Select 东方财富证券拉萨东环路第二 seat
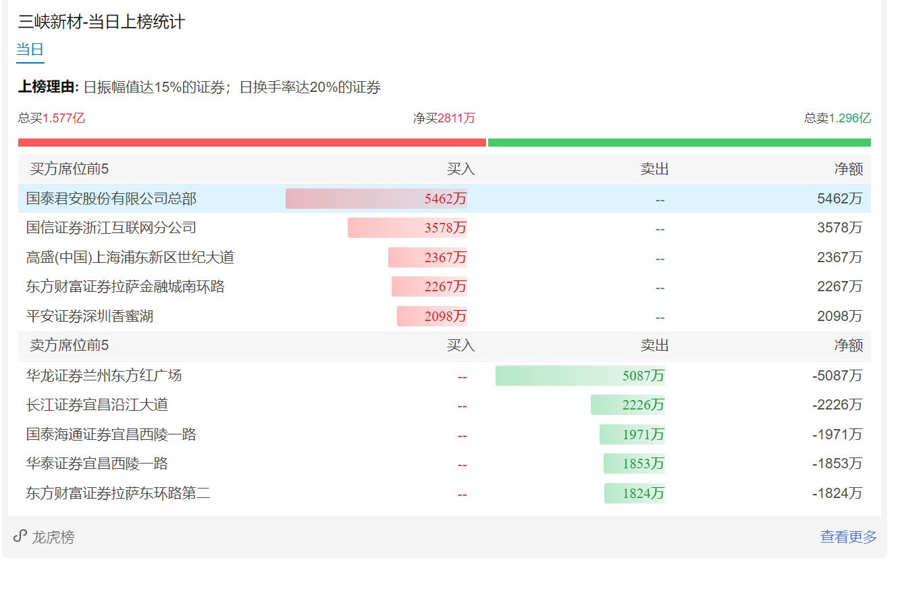Screen dimensions: 898x598 point(118,493)
